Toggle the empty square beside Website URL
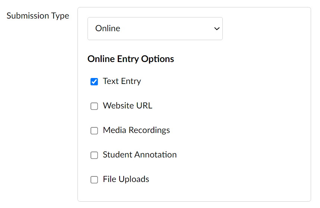Viewport: 320px width, 208px height. click(94, 106)
